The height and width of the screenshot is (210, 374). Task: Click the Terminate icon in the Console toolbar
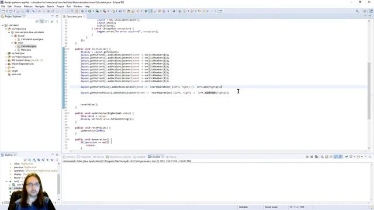point(307,157)
